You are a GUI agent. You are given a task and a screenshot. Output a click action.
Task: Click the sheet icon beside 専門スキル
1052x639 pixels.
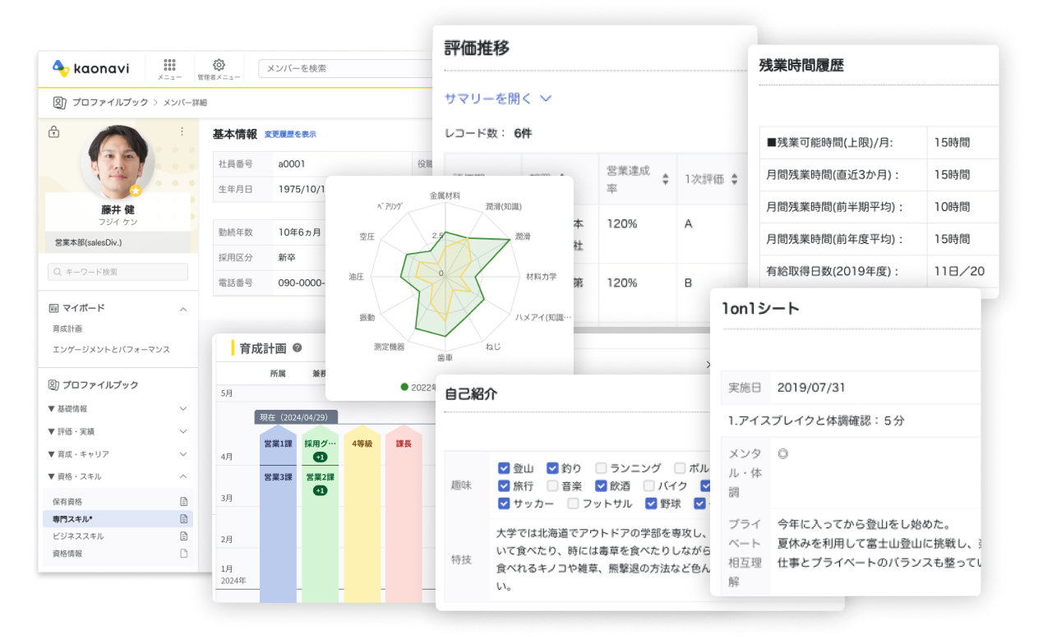tap(184, 519)
